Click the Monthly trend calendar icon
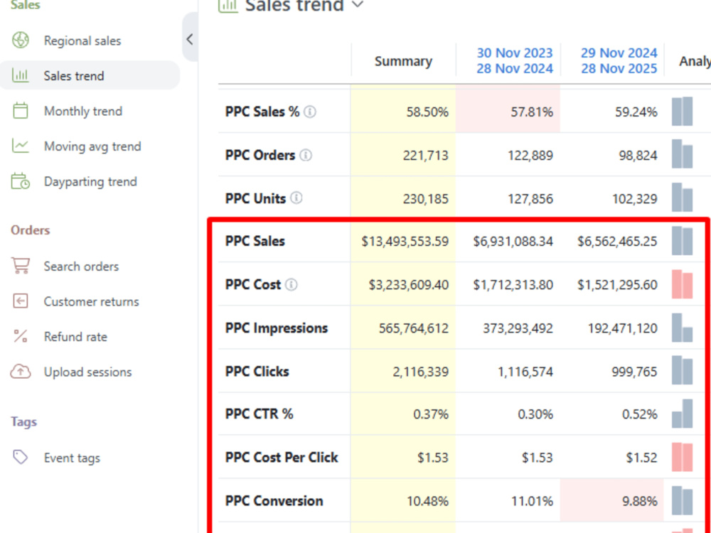The width and height of the screenshot is (711, 533). pyautogui.click(x=21, y=111)
